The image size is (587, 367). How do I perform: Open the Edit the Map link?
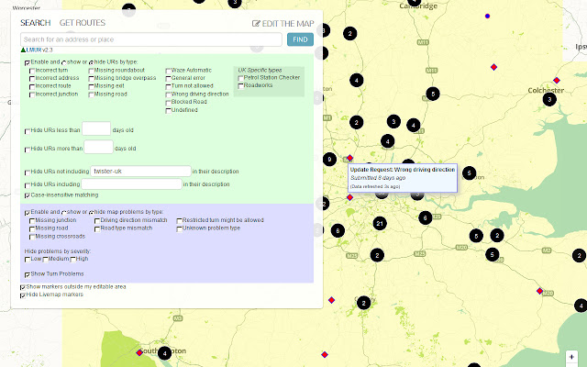coord(283,24)
